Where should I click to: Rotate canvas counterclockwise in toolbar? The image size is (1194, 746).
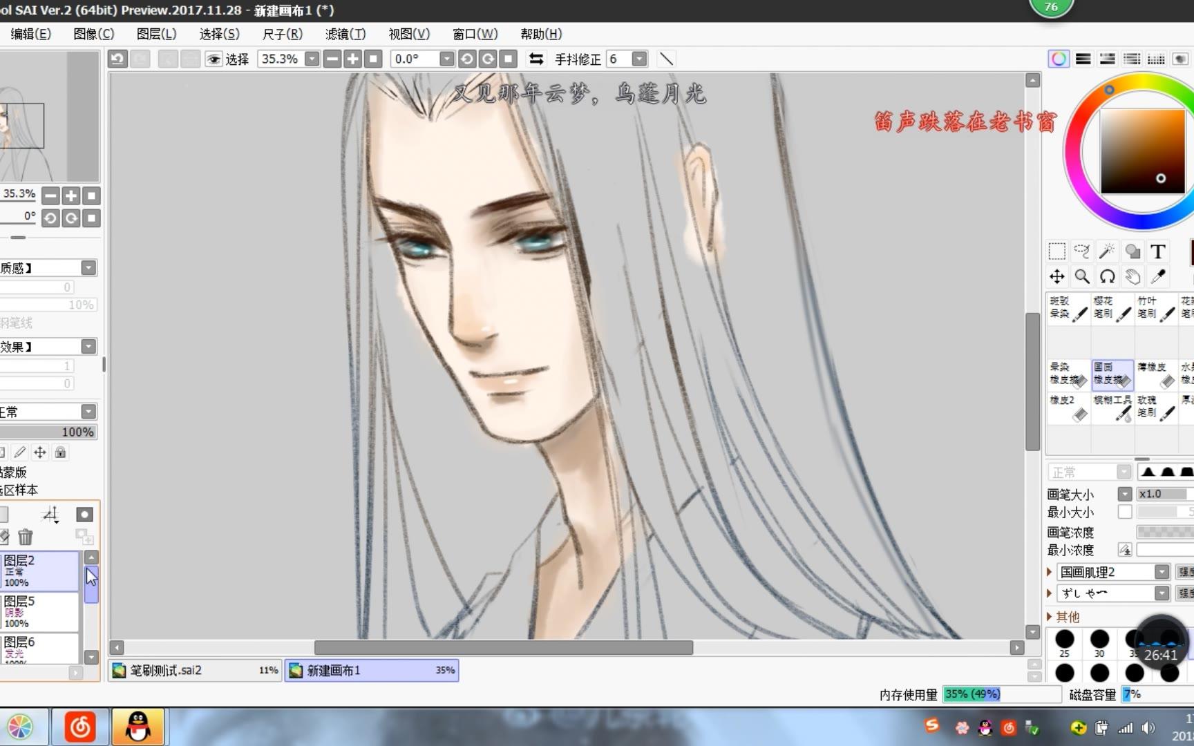(467, 59)
